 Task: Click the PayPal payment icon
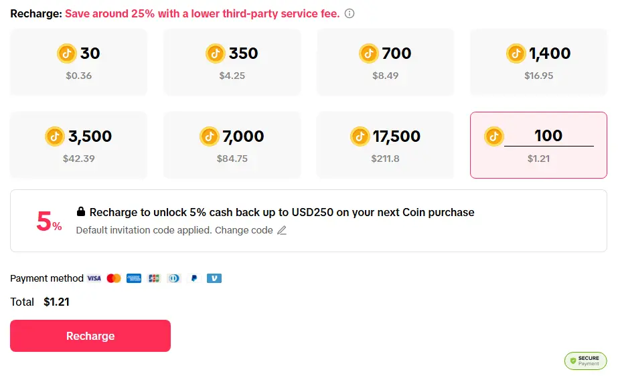[194, 278]
